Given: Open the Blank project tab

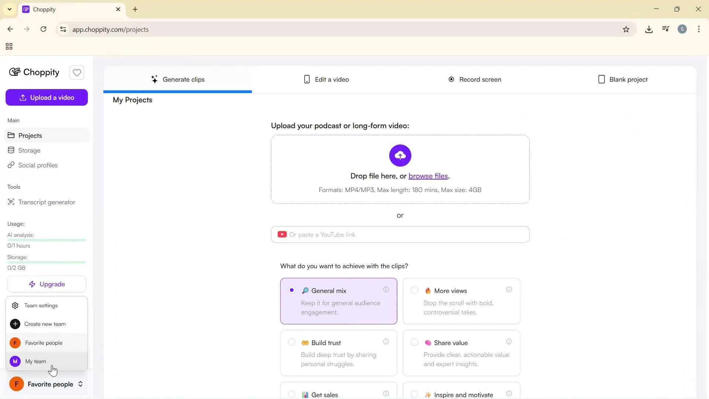Looking at the screenshot, I should (623, 79).
